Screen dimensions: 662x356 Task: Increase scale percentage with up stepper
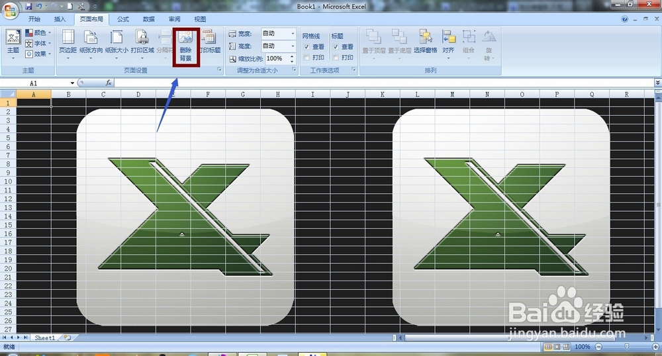(x=292, y=56)
